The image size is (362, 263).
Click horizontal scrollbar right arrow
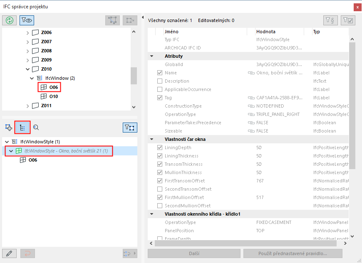tap(345, 243)
